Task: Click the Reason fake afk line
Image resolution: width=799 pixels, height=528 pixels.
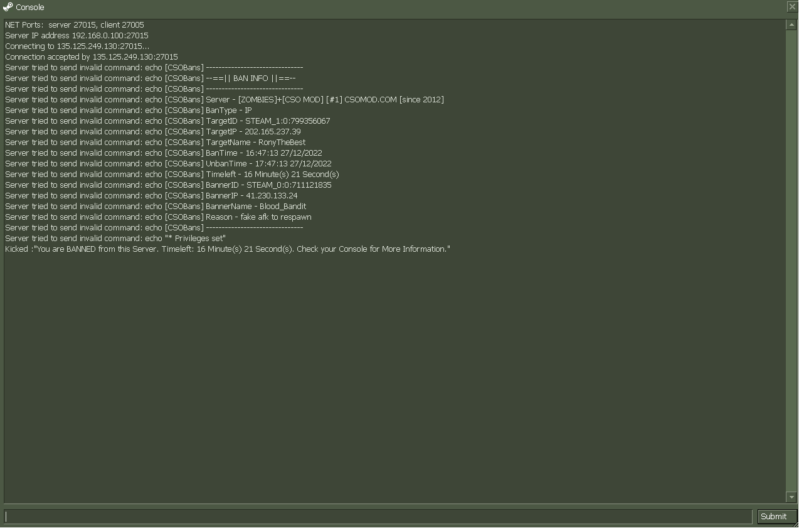Action: [158, 217]
